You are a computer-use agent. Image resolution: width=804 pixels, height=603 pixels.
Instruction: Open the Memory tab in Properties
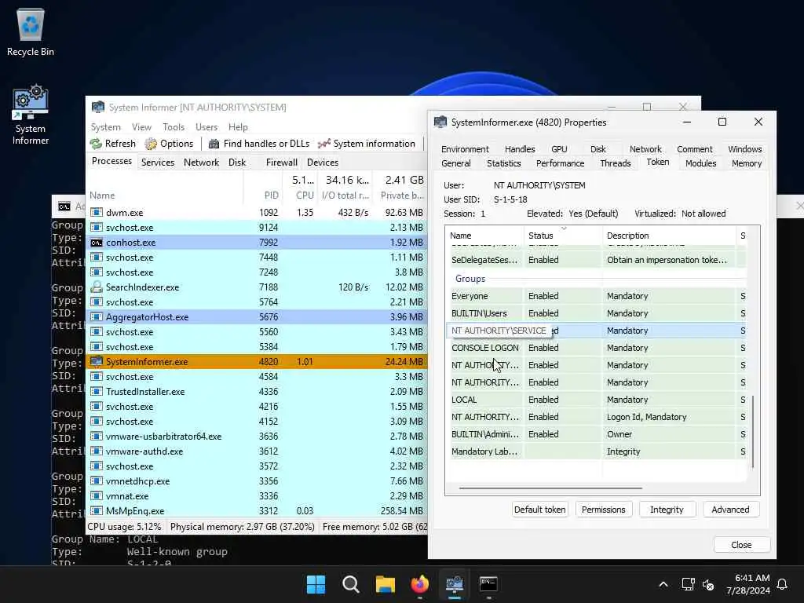(x=747, y=163)
